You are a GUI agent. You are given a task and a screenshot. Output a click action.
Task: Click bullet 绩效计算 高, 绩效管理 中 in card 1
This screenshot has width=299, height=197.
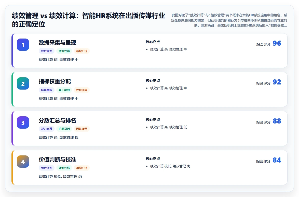(169, 49)
